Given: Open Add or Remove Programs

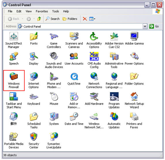Looking at the screenshot, I should click(x=74, y=101).
